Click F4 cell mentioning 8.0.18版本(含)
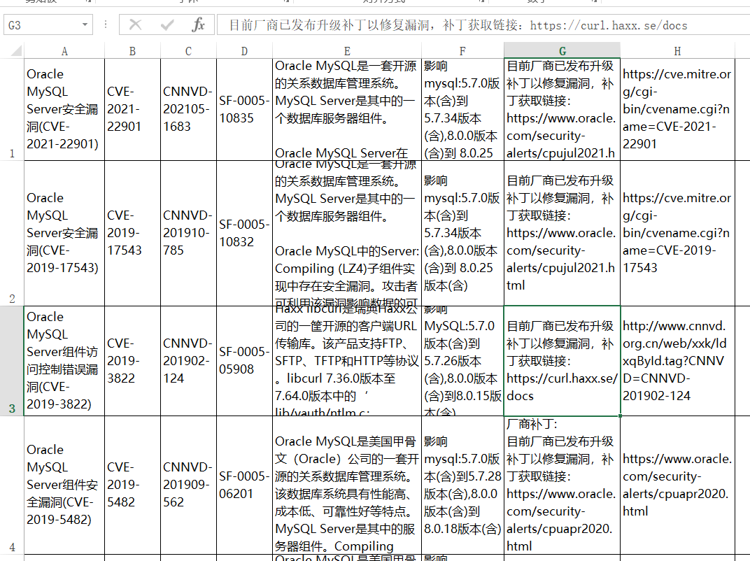750x561 pixels. click(462, 485)
